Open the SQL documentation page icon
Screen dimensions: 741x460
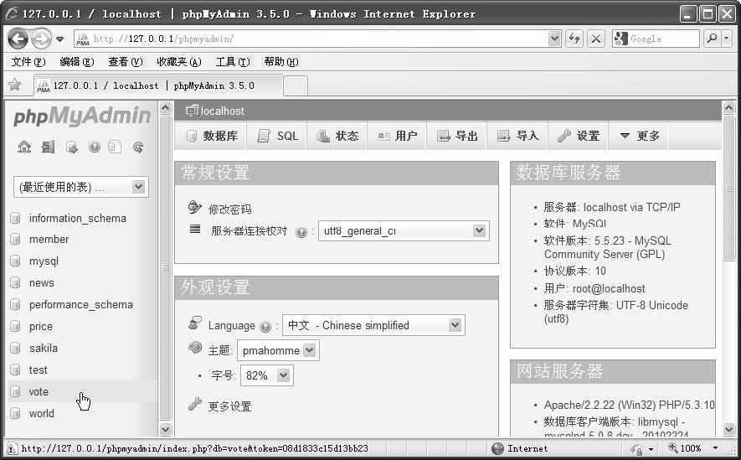click(x=115, y=147)
